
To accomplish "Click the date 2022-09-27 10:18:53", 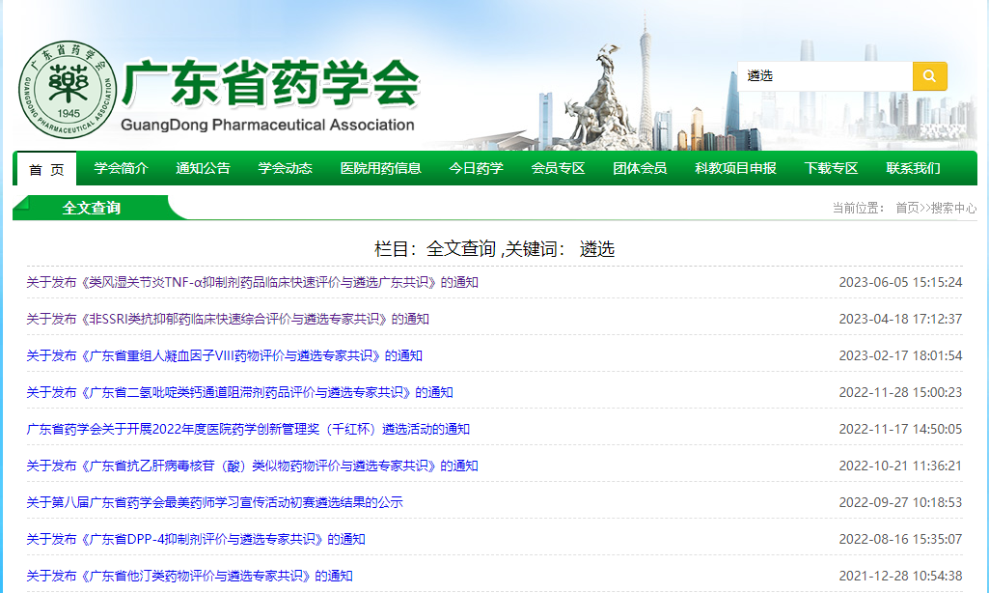I will click(900, 502).
